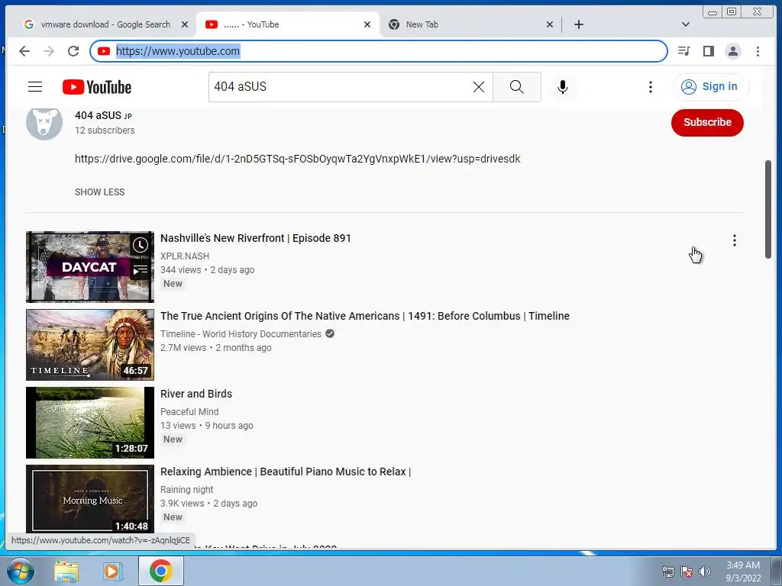782x586 pixels.
Task: Add Nashville video to Watch later
Action: (x=141, y=245)
